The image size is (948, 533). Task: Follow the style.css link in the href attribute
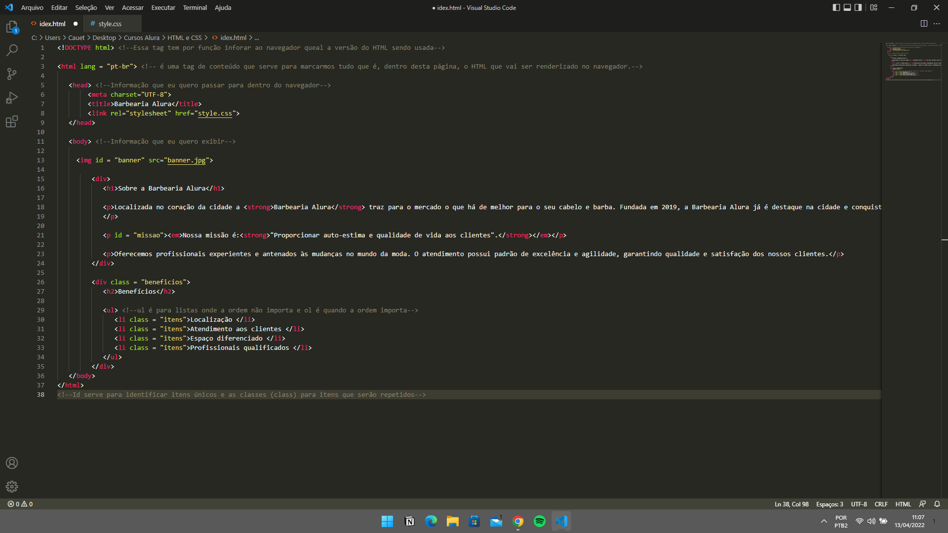coord(215,114)
